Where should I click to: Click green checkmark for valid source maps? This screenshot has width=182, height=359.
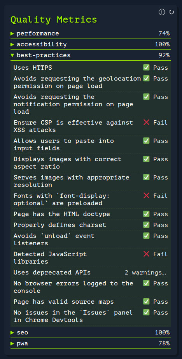coord(146,302)
